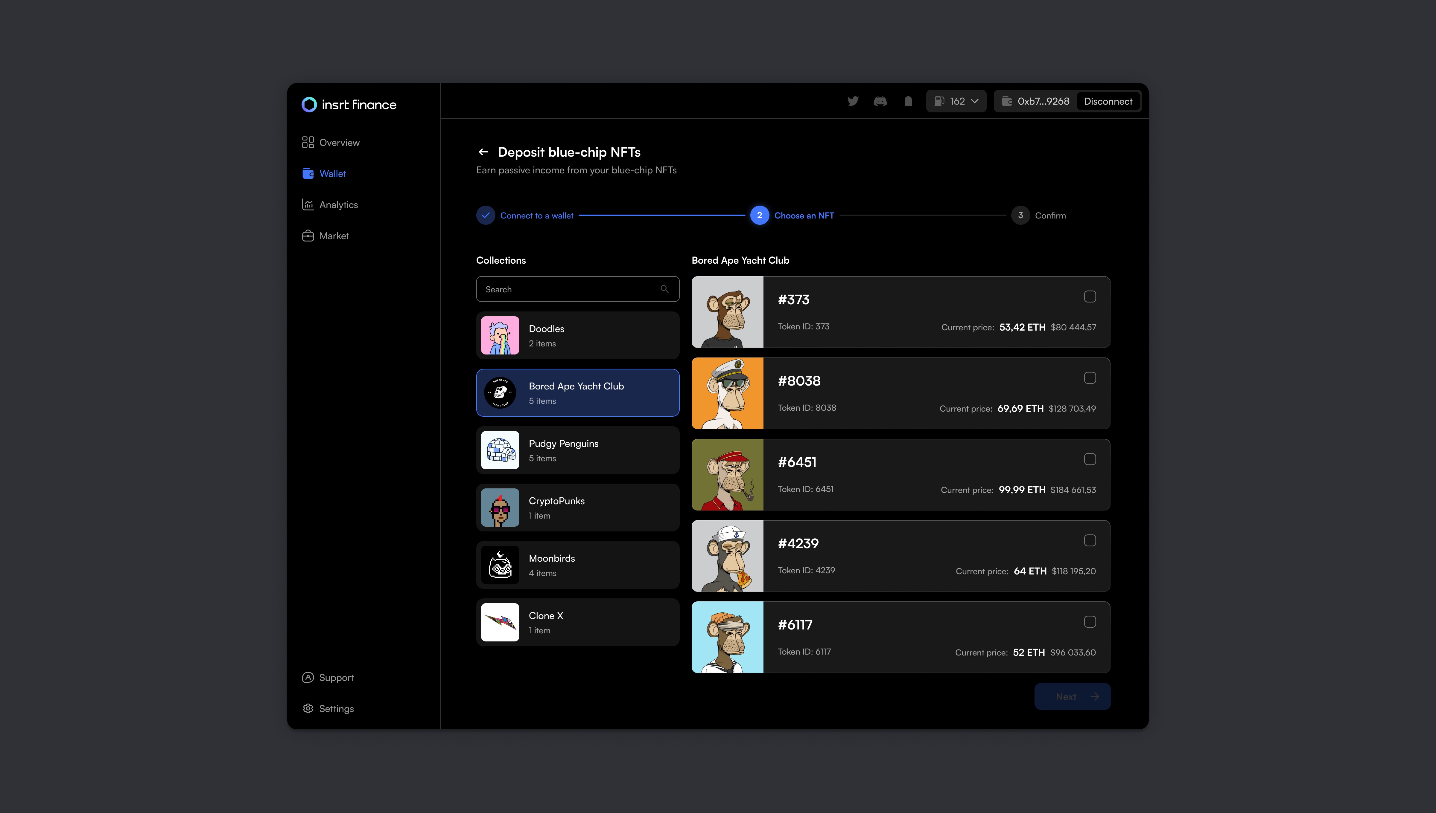Image resolution: width=1436 pixels, height=813 pixels.
Task: Click the wallet address icon
Action: [x=1007, y=101]
